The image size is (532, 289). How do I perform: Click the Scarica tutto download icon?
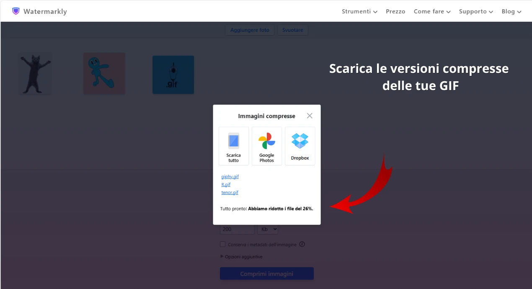point(234,146)
